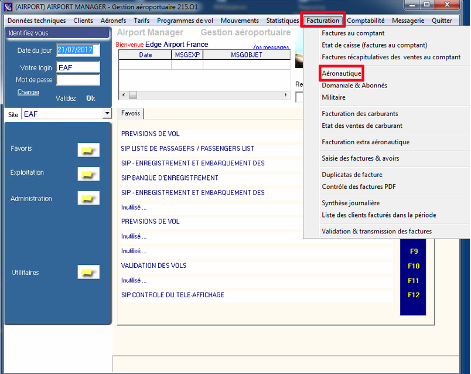
Task: Click the Mot de passe field
Action: tap(78, 80)
